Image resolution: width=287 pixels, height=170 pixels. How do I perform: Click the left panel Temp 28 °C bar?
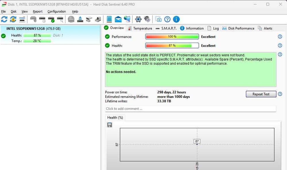pyautogui.click(x=37, y=41)
